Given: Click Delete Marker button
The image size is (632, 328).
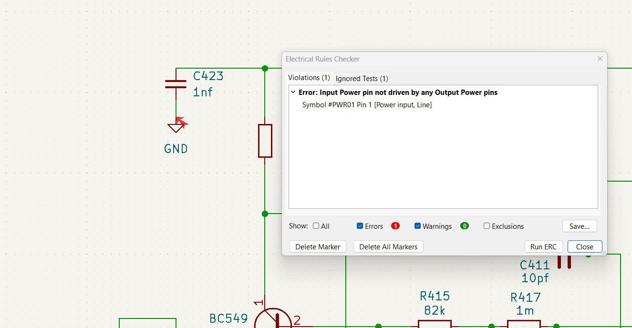Looking at the screenshot, I should point(318,246).
